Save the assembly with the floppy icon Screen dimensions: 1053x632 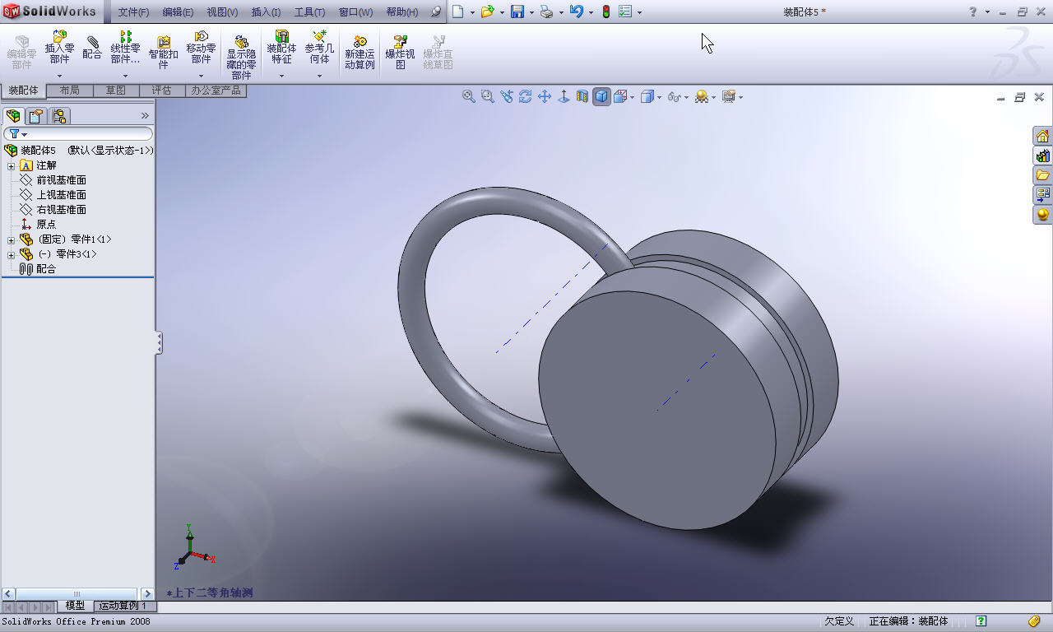517,12
